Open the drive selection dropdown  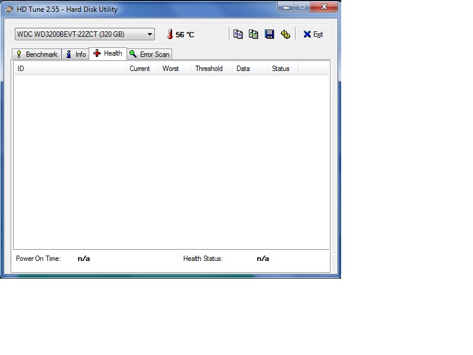click(x=85, y=34)
